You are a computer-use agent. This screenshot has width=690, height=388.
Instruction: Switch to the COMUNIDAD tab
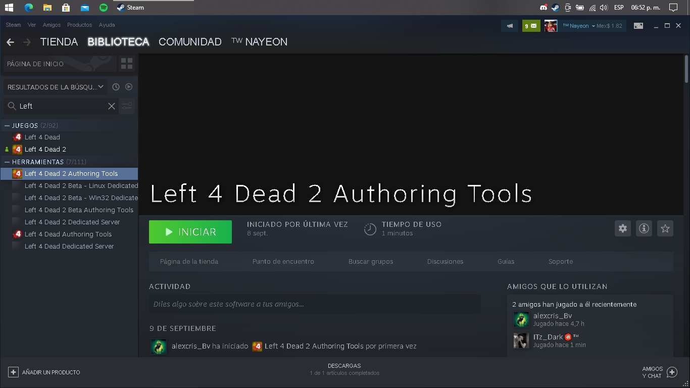[190, 42]
